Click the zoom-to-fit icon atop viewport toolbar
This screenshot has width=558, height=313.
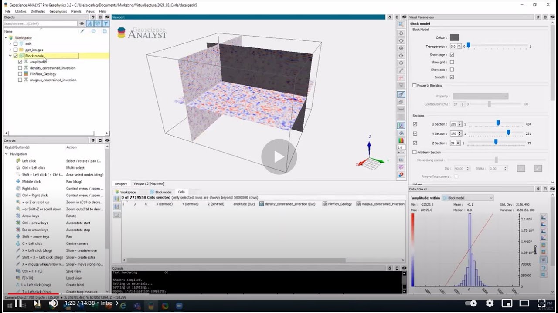[401, 25]
